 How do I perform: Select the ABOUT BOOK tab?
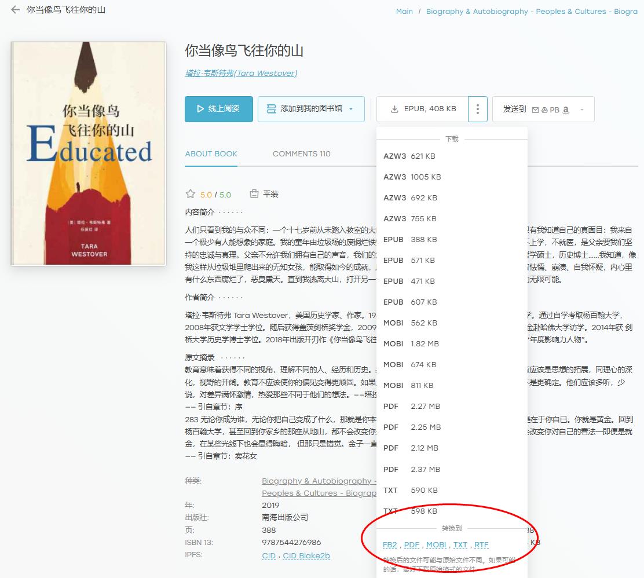pos(211,153)
